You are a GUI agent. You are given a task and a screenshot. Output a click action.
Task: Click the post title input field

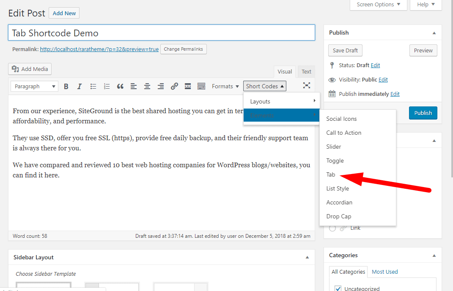pos(162,33)
